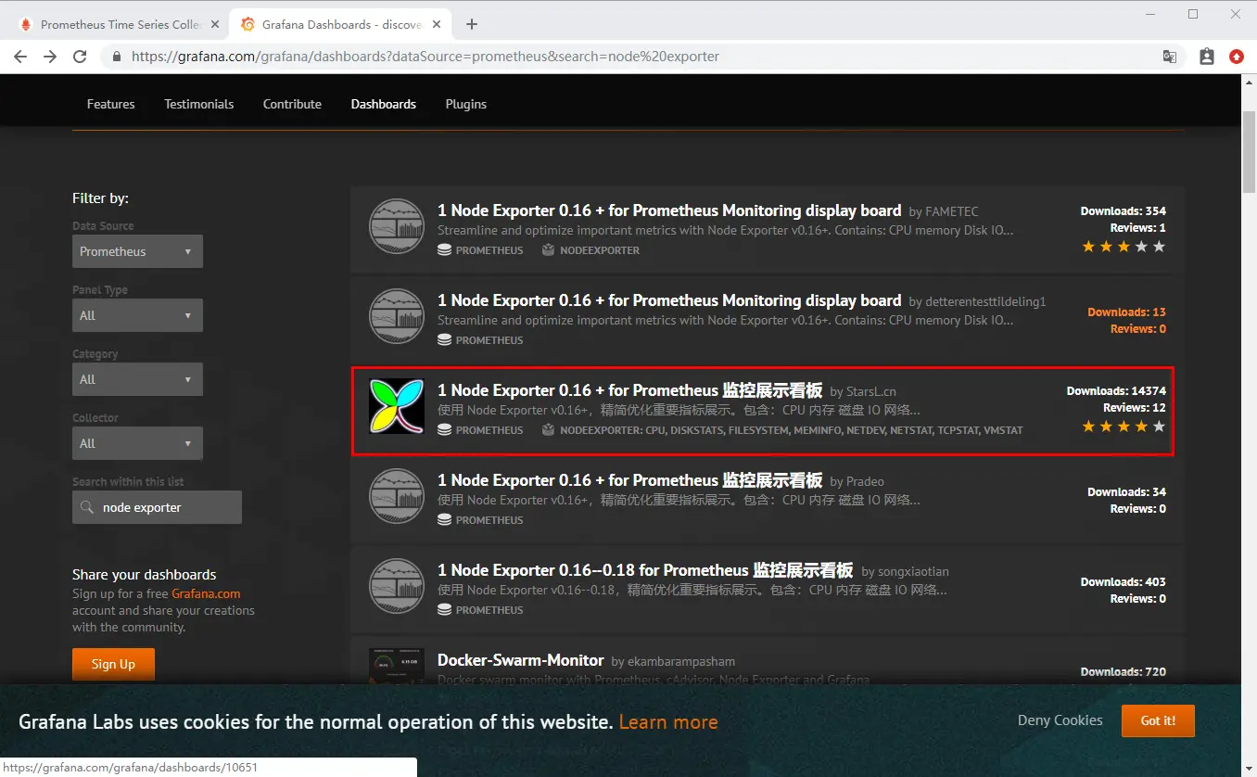Open the Features nav item
Screen dimensions: 1257x777
pos(111,104)
